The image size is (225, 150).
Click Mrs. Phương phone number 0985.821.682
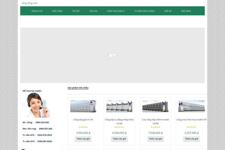[x=46, y=129]
